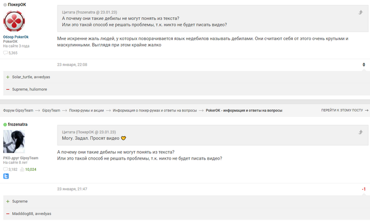Screen dimensions: 370x221
Task: Click the 23 января, 22:08 post timestamp
Action: pos(72,65)
